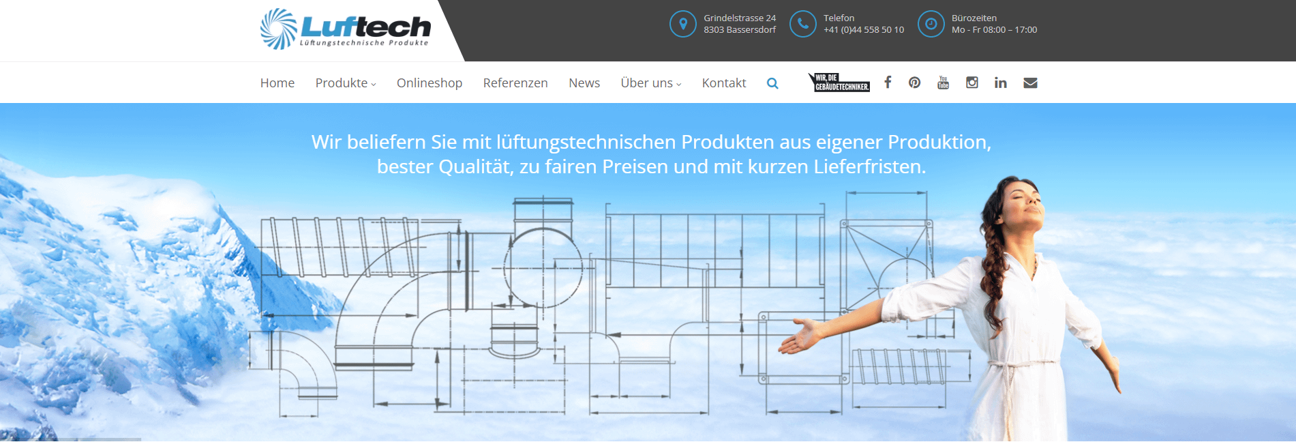The width and height of the screenshot is (1296, 442).
Task: Click the location pin icon
Action: click(682, 24)
